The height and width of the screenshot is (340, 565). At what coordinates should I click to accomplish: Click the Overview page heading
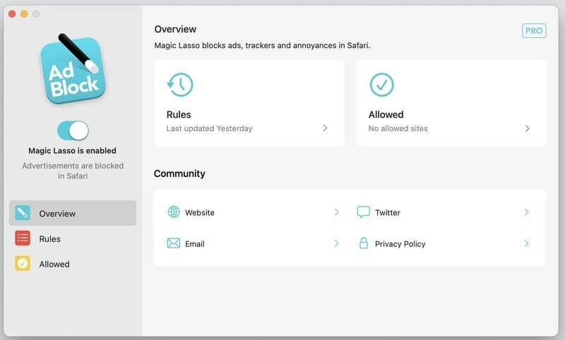[x=175, y=29]
